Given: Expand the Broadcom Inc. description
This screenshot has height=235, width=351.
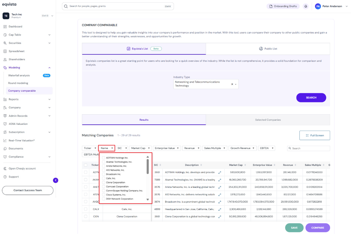Looking at the screenshot, I should coord(219,202).
